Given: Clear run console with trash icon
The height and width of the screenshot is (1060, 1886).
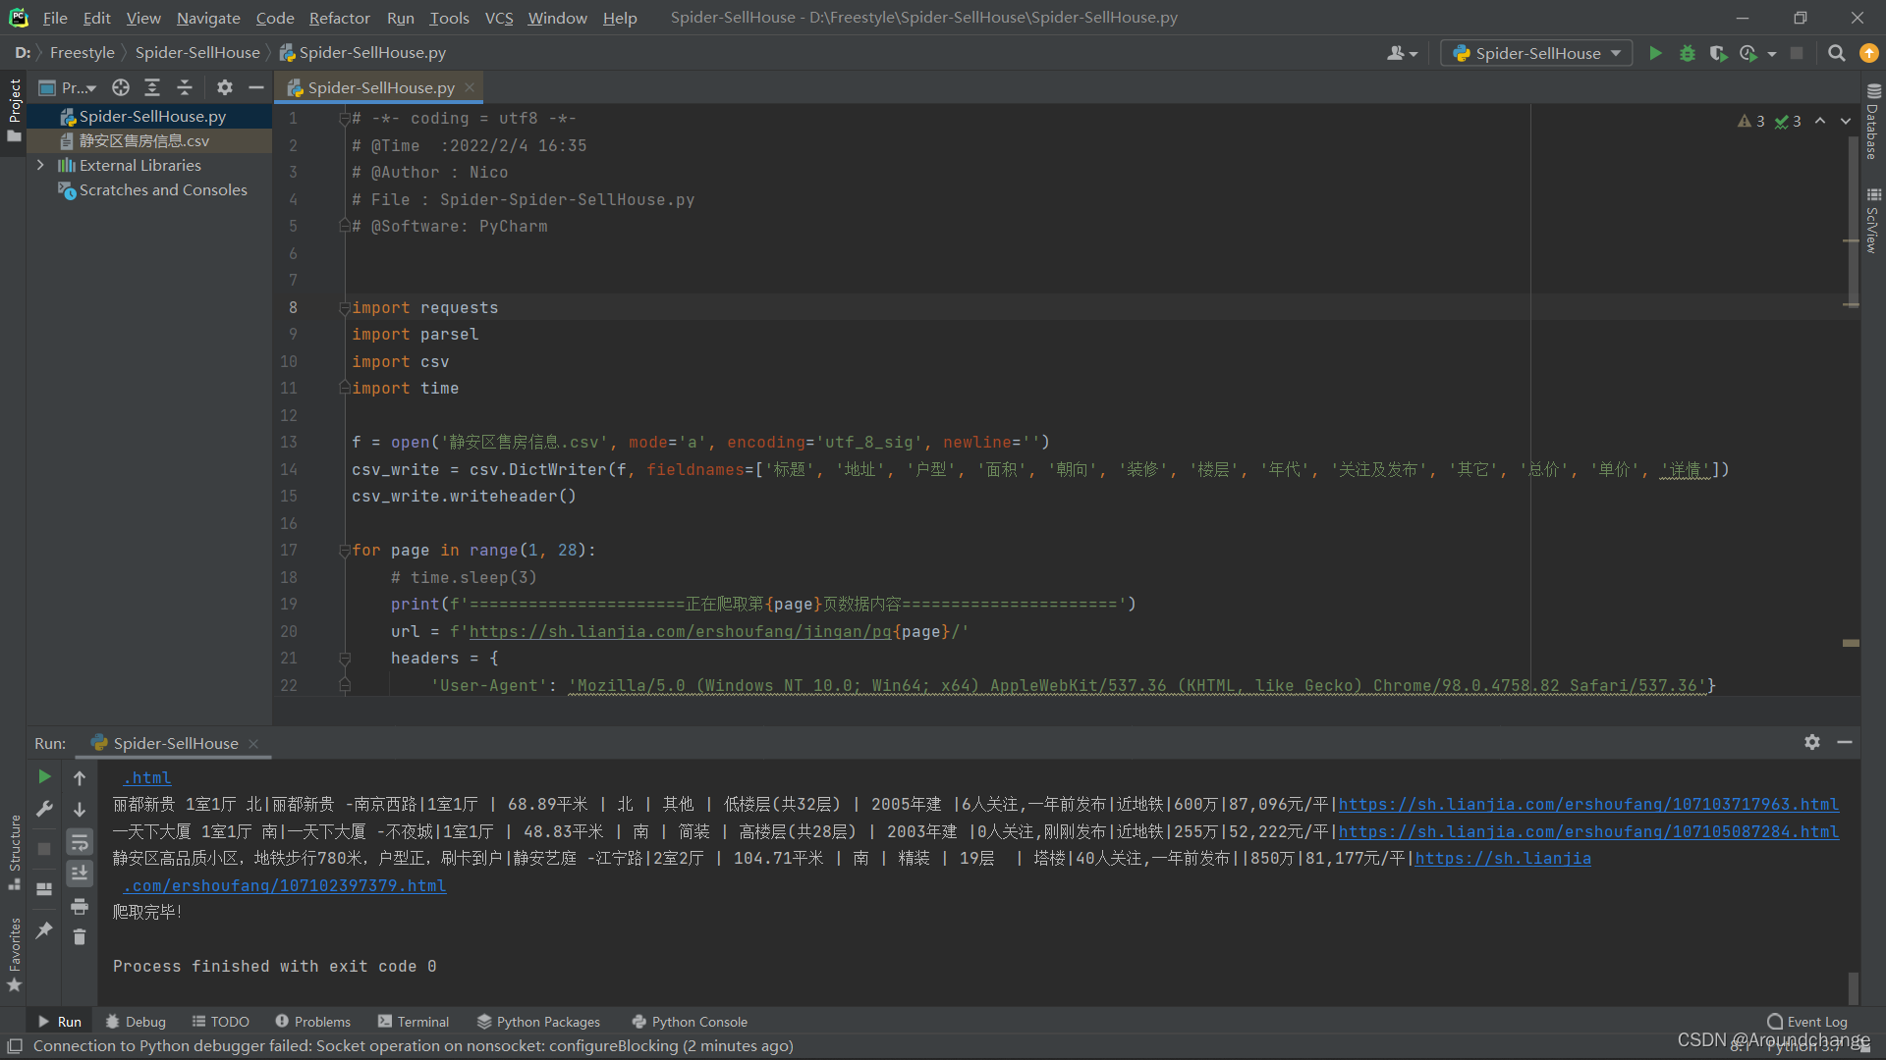Looking at the screenshot, I should click(80, 937).
